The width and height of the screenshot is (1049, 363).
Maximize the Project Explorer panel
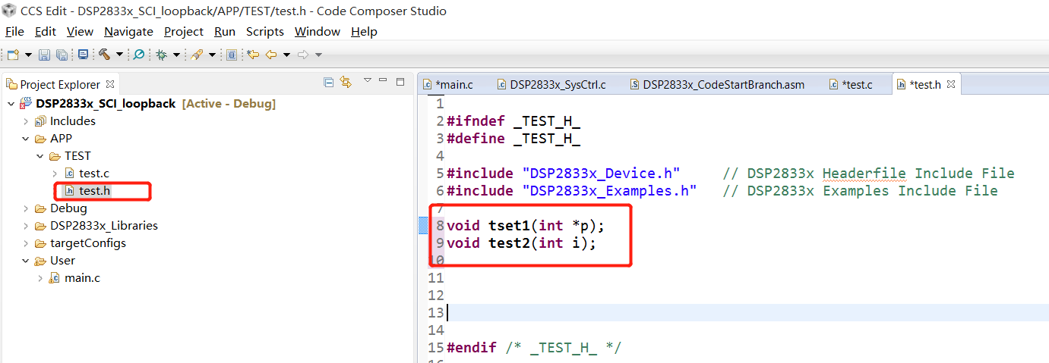400,81
